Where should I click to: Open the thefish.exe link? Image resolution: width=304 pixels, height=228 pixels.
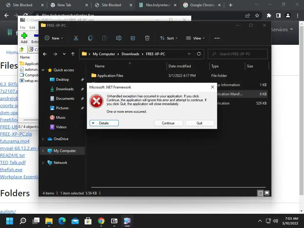[x=11, y=170]
